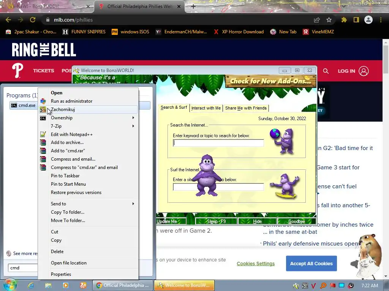Open XP Horror Download bookmark
Viewport: 389px width, 291px height.
tap(239, 32)
